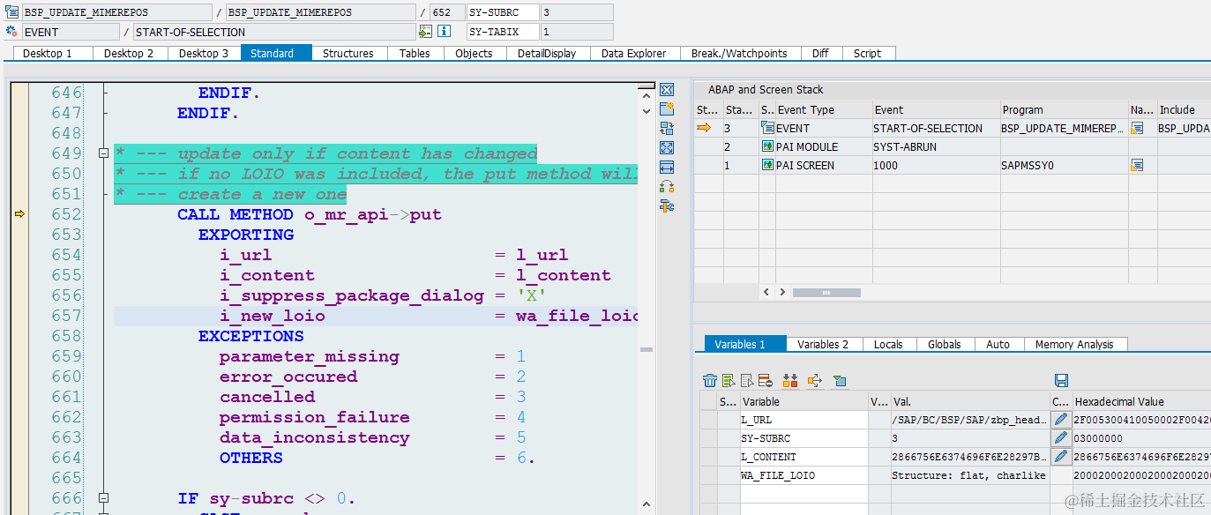Switch to the Locals tab

[x=888, y=344]
